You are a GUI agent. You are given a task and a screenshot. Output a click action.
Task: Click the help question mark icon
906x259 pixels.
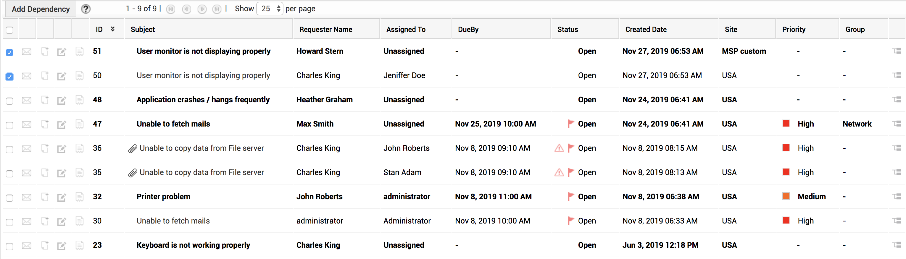[x=86, y=9]
